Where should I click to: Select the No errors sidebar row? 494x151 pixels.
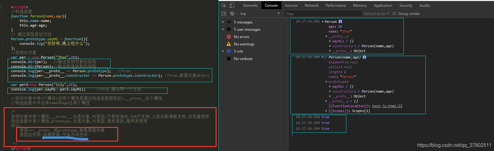[x=253, y=37]
